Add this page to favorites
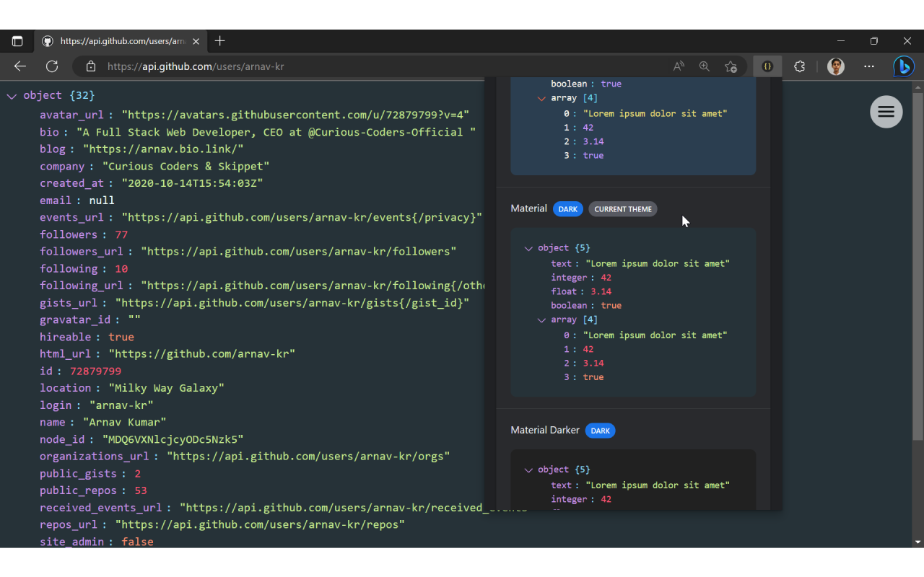The image size is (924, 577). tap(731, 66)
